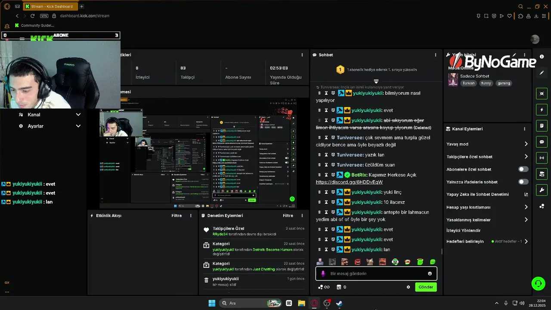Open new browser tab with plus button

(81, 6)
